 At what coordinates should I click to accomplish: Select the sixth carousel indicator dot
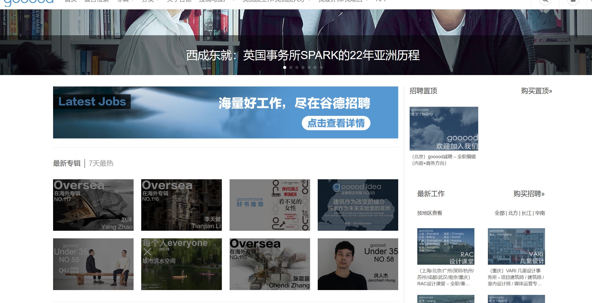point(315,67)
